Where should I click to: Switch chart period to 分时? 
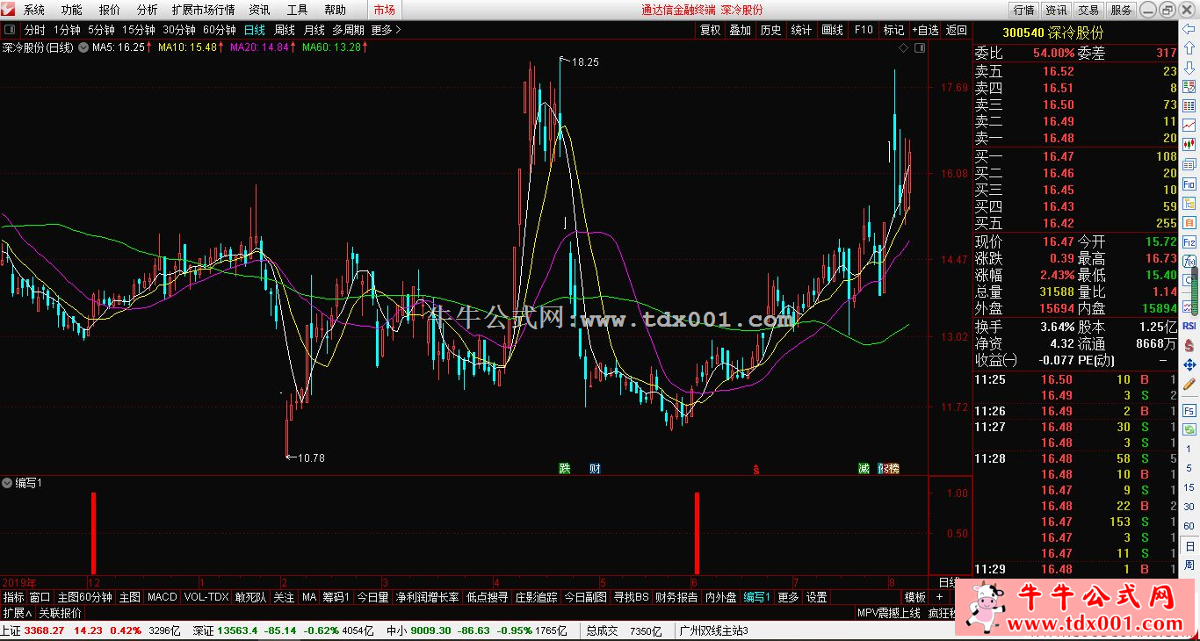click(x=34, y=30)
